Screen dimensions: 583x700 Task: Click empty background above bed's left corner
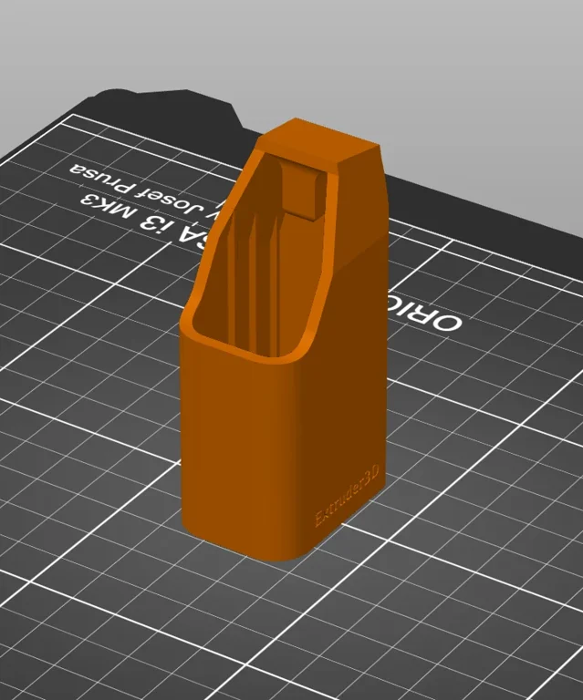point(36,55)
